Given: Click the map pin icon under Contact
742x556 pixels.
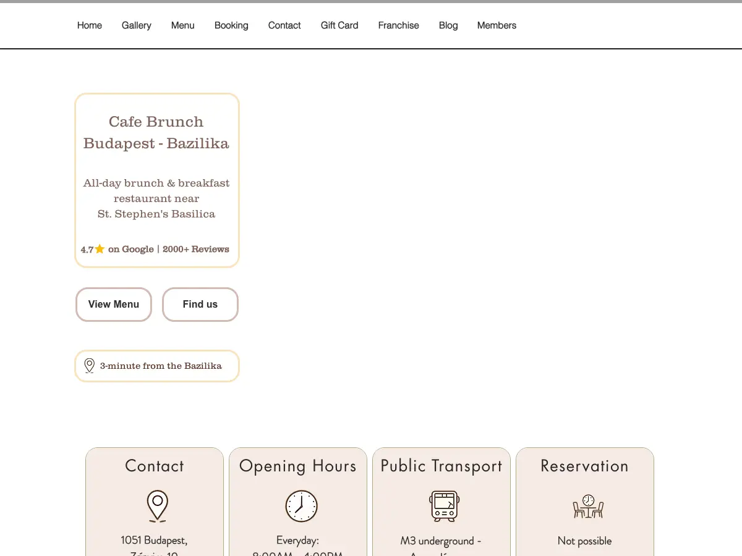Looking at the screenshot, I should click(158, 507).
